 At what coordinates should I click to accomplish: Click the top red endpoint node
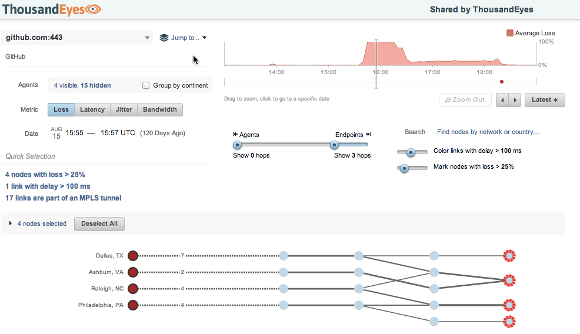[509, 256]
